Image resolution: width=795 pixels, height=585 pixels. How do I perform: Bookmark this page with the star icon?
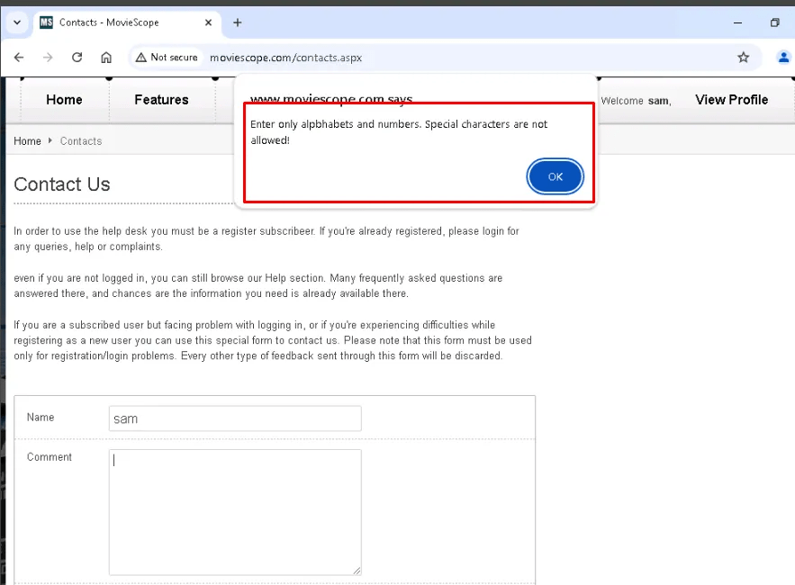743,57
